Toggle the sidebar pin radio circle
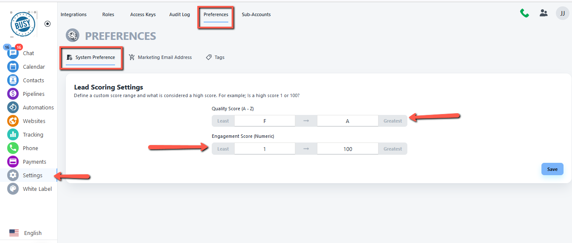This screenshot has height=243, width=572. pyautogui.click(x=48, y=24)
